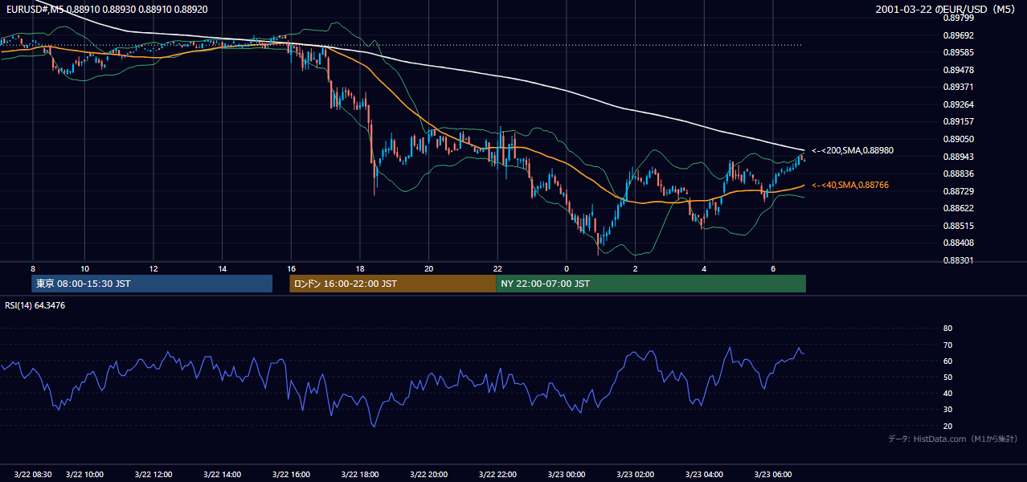Click the 3/23 02:00 bottom time label
1027x482 pixels.
point(636,474)
